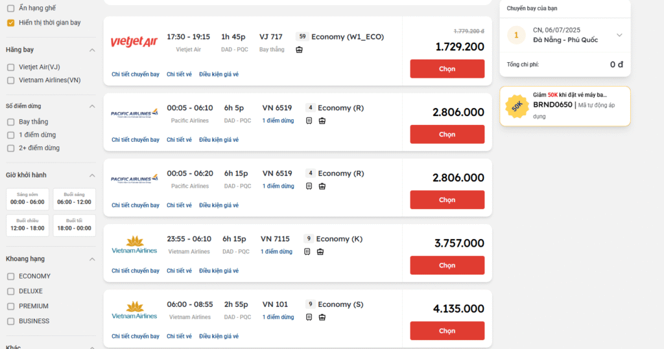Click the checked baggage icon on flight VN 7115
This screenshot has height=349, width=664.
click(x=320, y=252)
